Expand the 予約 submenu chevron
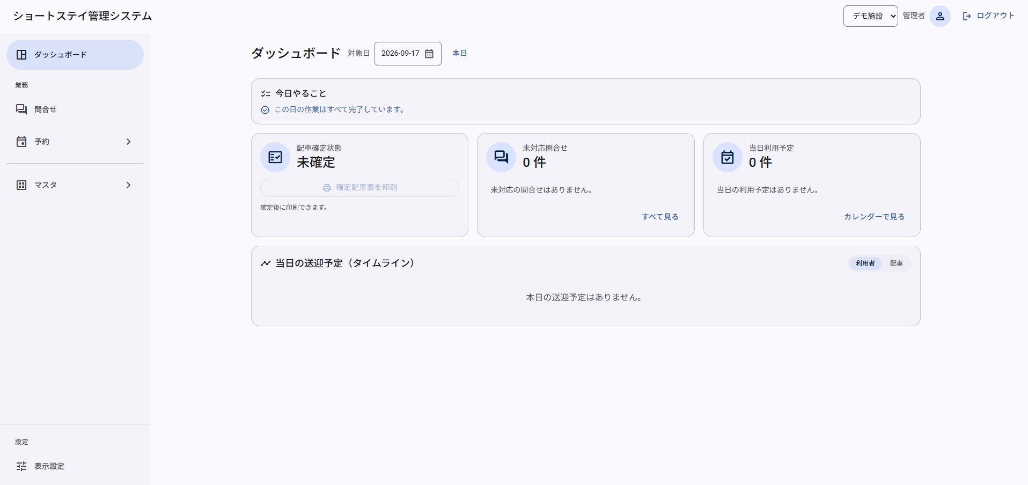 tap(128, 142)
